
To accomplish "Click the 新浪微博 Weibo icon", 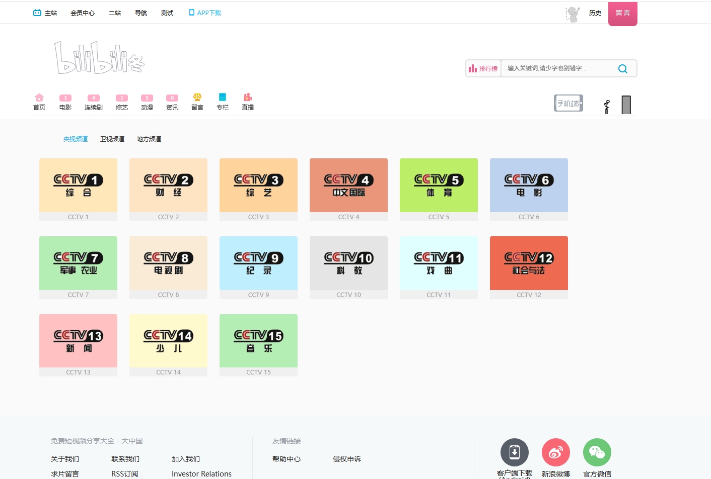I will pos(556,452).
